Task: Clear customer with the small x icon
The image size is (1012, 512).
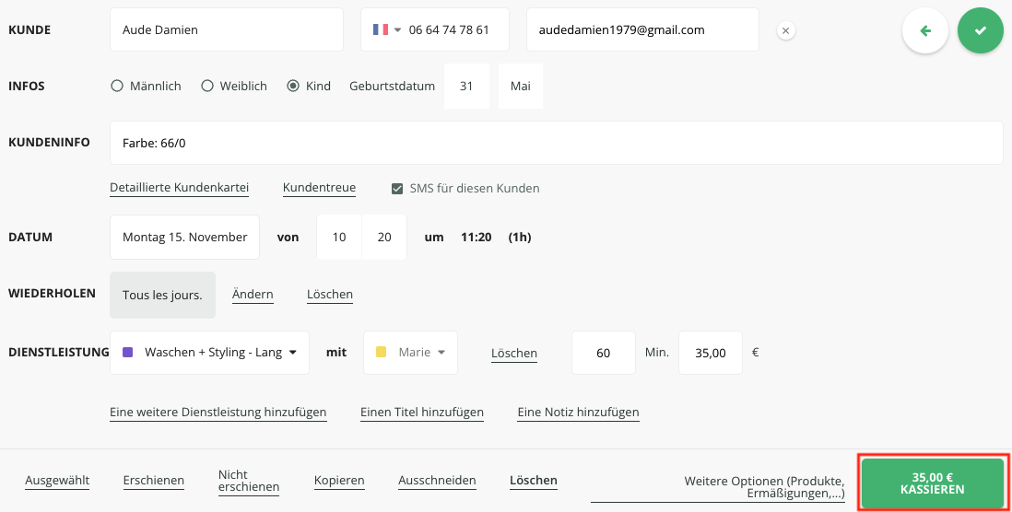Action: (x=785, y=30)
